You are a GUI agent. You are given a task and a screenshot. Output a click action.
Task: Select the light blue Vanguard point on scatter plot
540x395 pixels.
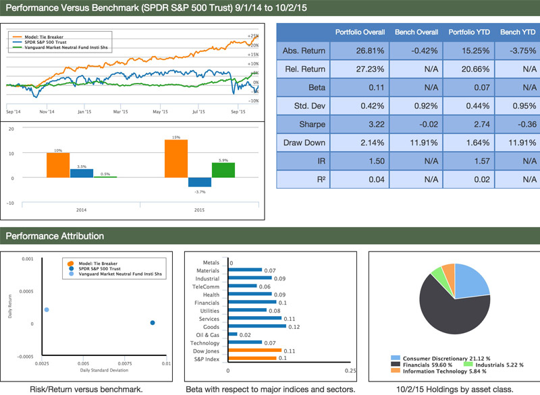47,309
